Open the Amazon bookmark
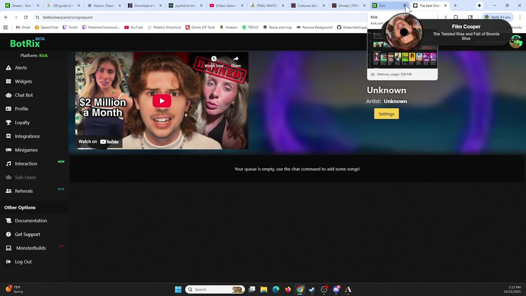 tap(228, 28)
